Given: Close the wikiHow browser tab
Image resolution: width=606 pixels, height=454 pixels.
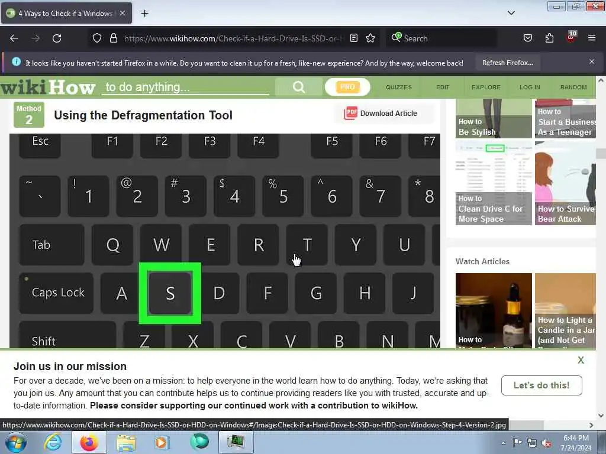Looking at the screenshot, I should (x=123, y=13).
